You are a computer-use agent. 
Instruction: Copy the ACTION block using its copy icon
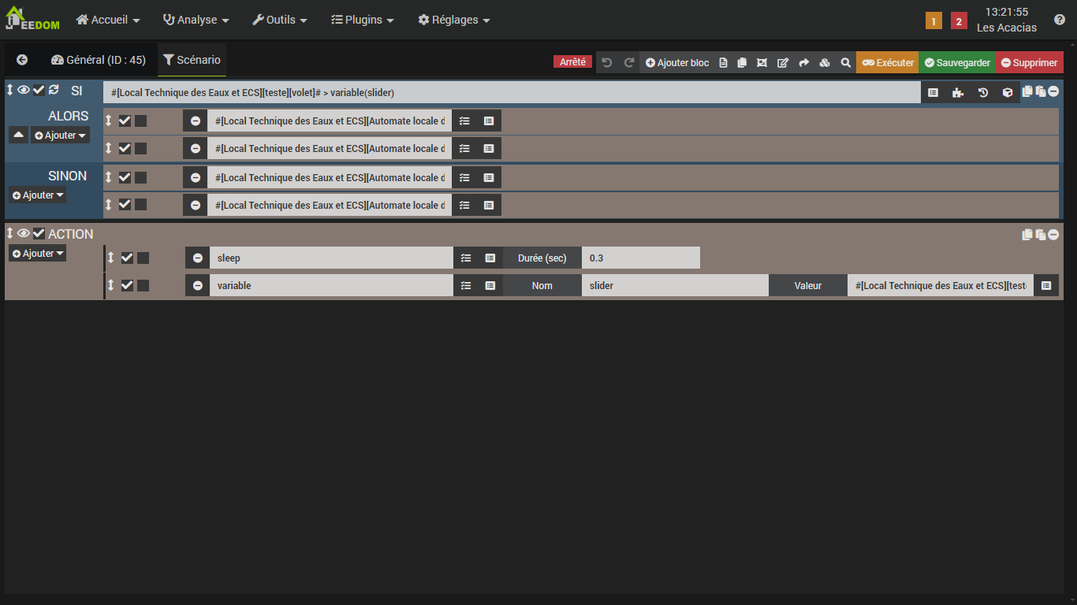1027,234
